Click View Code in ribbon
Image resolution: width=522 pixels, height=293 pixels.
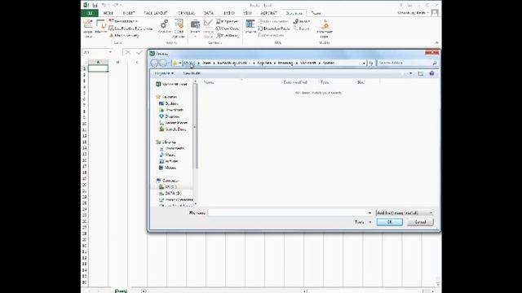[228, 28]
